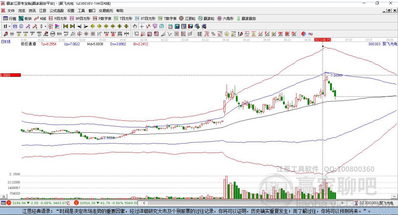Click the Bt=2.2412 indicator value
The width and height of the screenshot is (398, 215).
[x=141, y=44]
